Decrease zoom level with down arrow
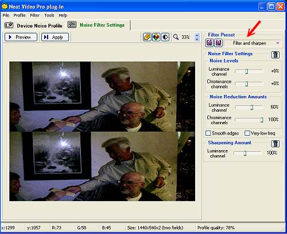Screen dimensions: 287x234 click(197, 39)
